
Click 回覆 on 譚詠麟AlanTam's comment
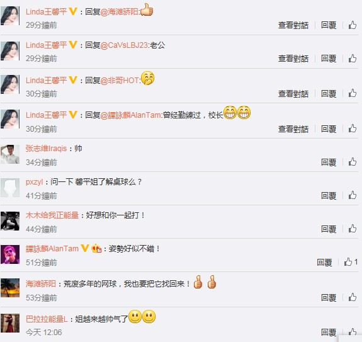coord(324,262)
